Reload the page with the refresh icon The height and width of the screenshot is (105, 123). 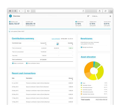coord(83,11)
